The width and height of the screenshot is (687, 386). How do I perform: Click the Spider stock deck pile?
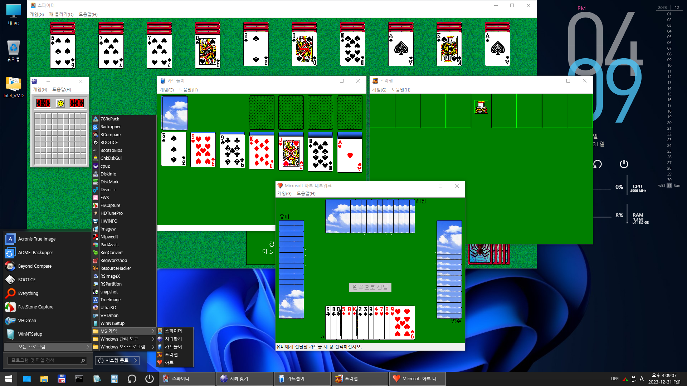pos(488,254)
